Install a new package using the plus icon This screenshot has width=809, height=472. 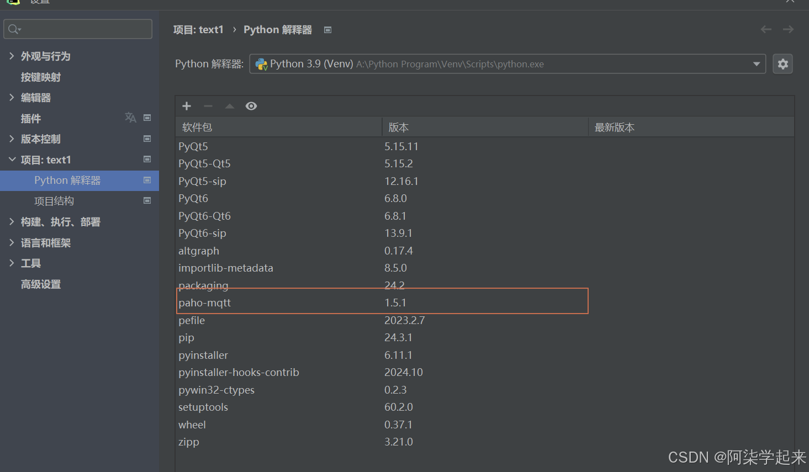[x=186, y=105]
